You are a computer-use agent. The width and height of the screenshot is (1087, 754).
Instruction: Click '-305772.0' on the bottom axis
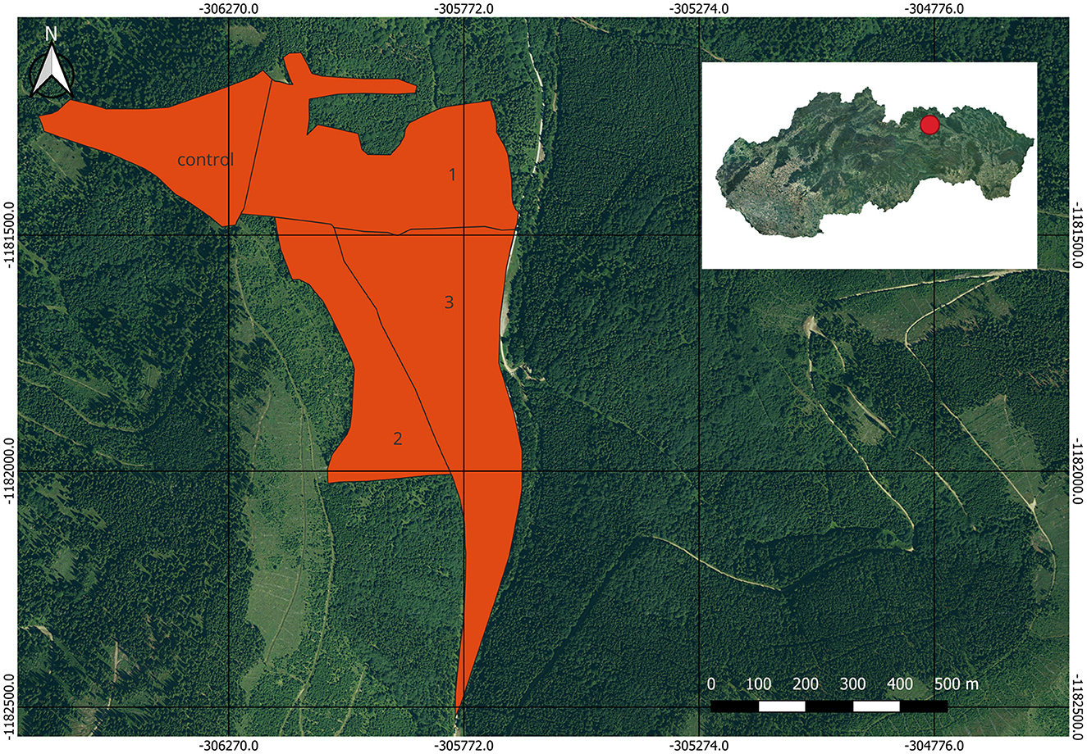[x=463, y=745]
